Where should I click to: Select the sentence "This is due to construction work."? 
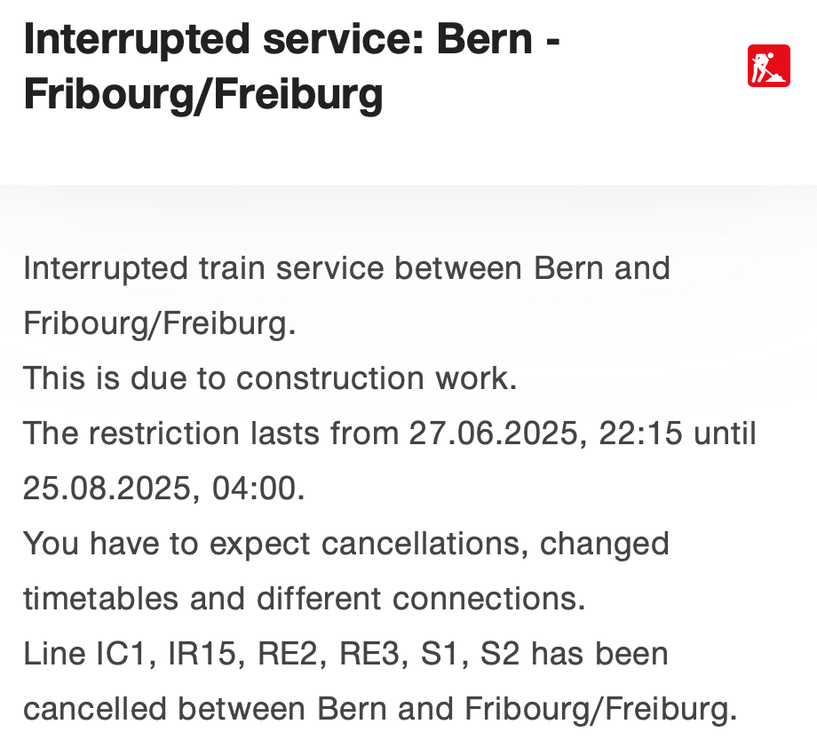(x=270, y=378)
